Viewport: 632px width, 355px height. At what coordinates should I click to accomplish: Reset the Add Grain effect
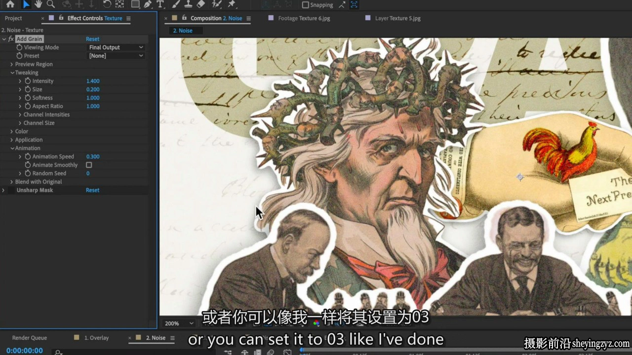(92, 39)
